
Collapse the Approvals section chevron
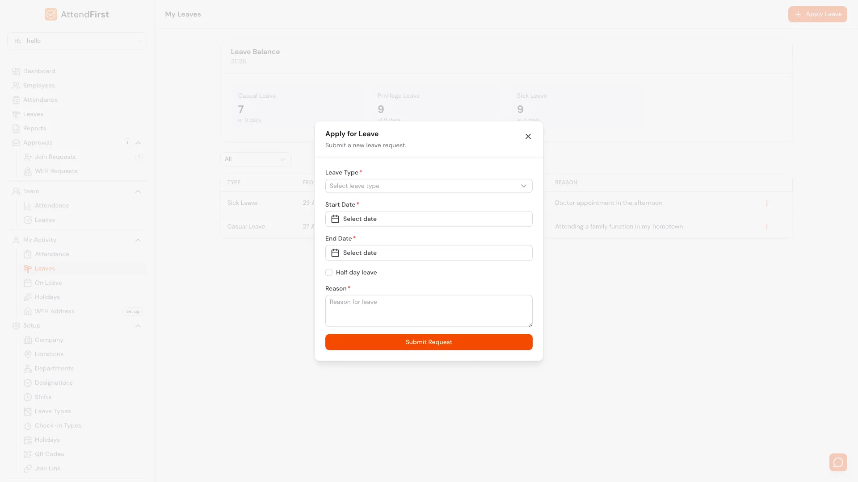coord(138,143)
